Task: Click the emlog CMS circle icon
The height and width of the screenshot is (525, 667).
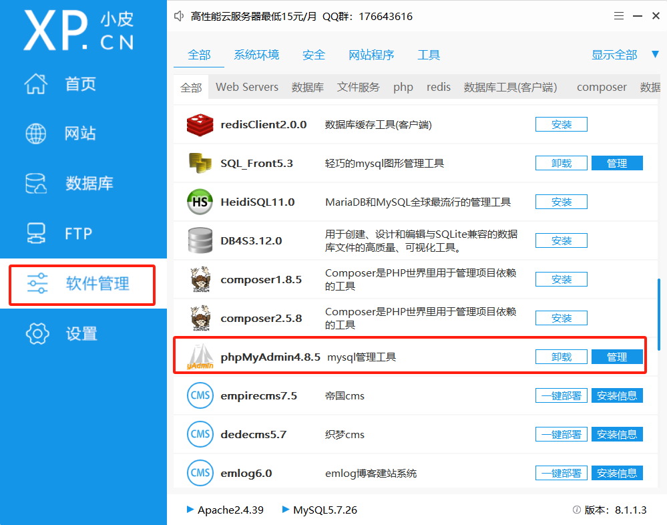Action: tap(200, 473)
